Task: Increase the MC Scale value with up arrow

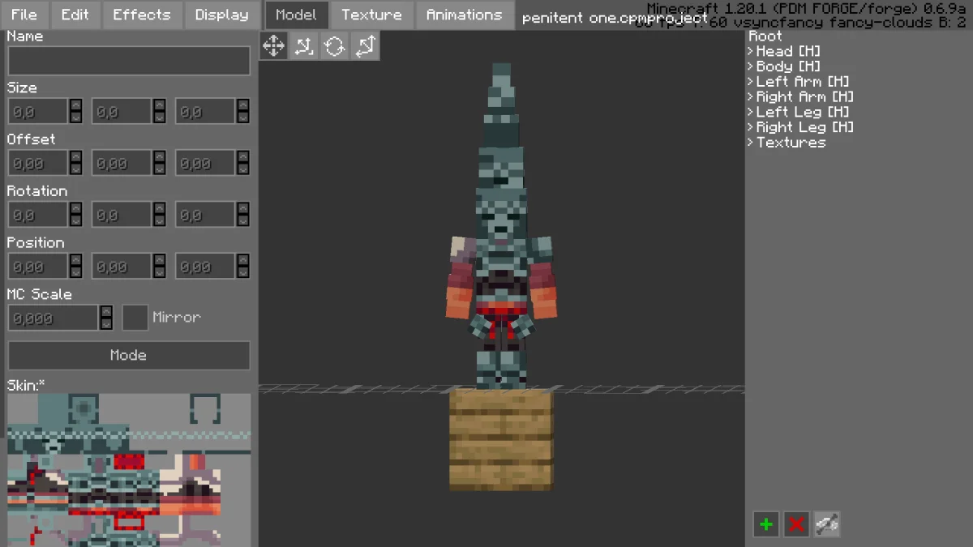Action: coord(106,312)
